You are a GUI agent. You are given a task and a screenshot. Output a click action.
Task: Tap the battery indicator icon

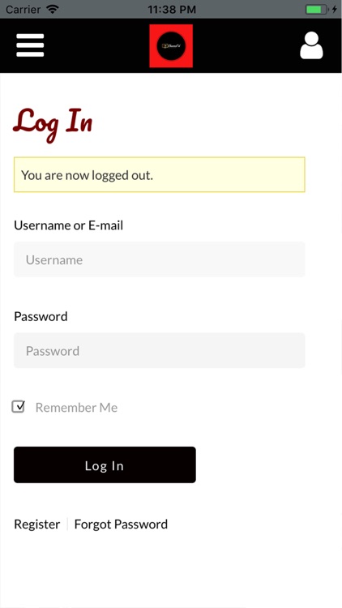coord(316,9)
